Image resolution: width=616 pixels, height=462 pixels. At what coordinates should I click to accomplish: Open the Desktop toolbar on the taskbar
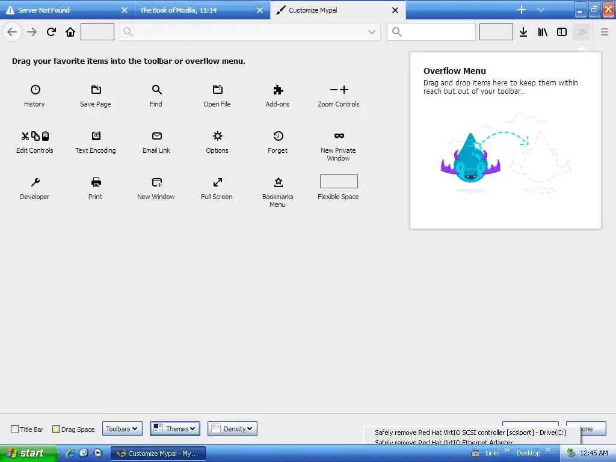click(528, 453)
